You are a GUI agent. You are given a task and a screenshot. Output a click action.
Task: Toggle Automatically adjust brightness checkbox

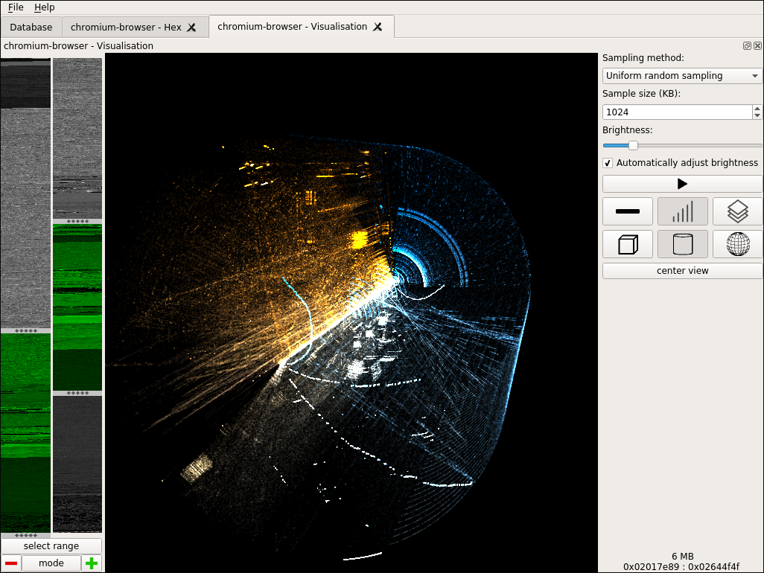(x=608, y=163)
